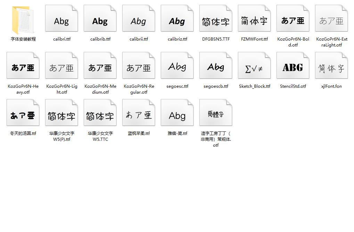Select the segoesc.ttf script font icon
Image resolution: width=354 pixels, height=232 pixels.
click(x=177, y=66)
